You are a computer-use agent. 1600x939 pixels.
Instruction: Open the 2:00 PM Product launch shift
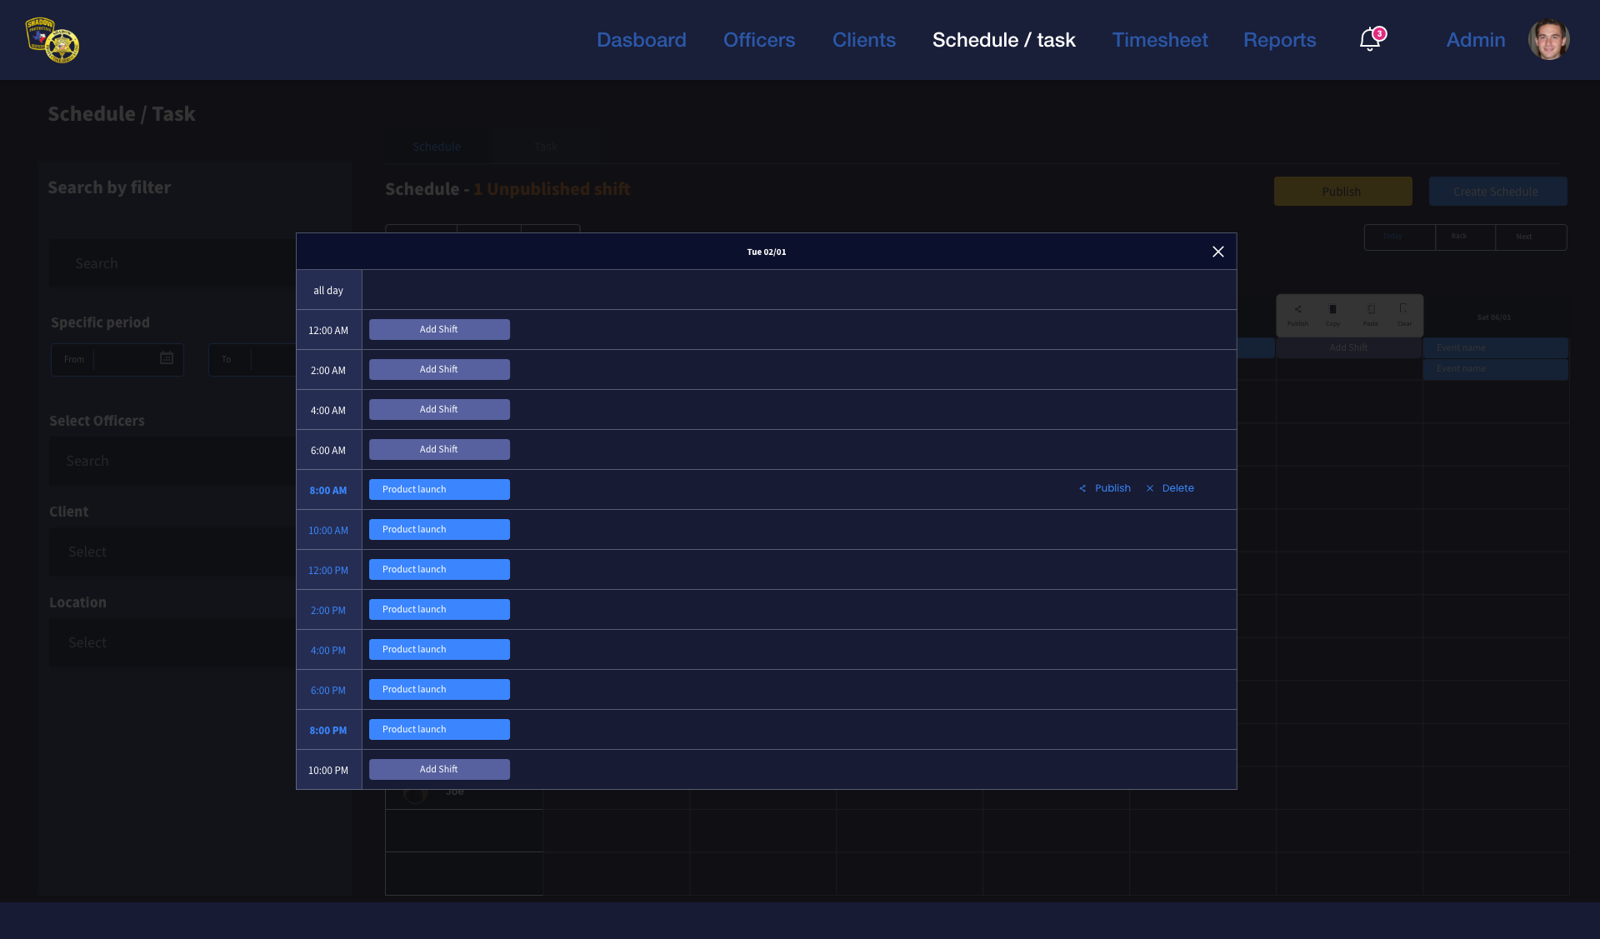point(439,609)
